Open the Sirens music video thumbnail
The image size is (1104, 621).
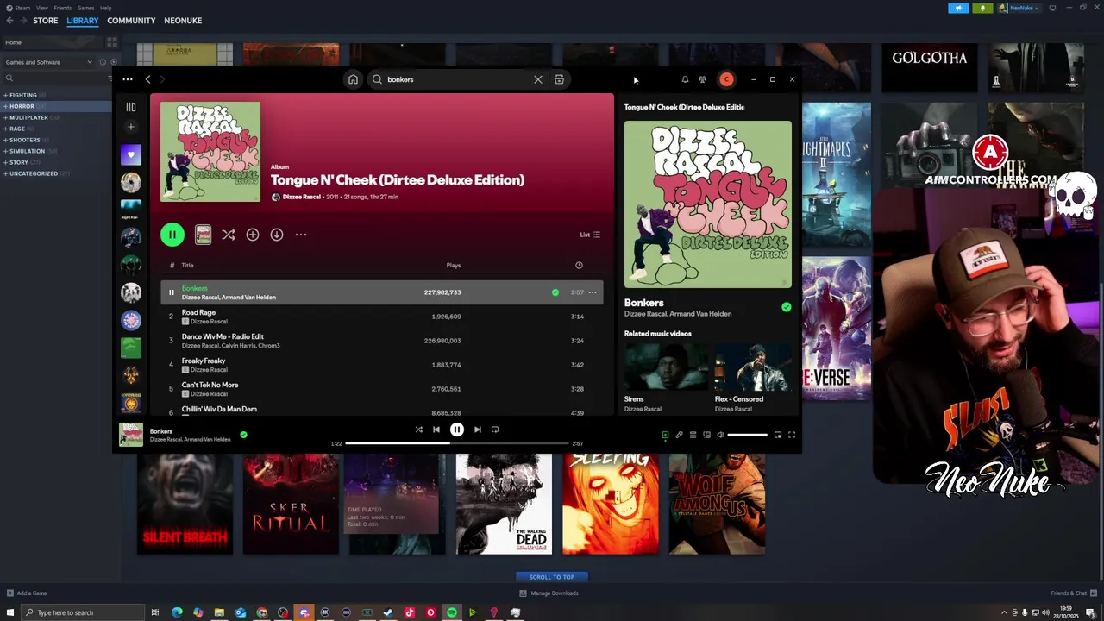pyautogui.click(x=665, y=367)
